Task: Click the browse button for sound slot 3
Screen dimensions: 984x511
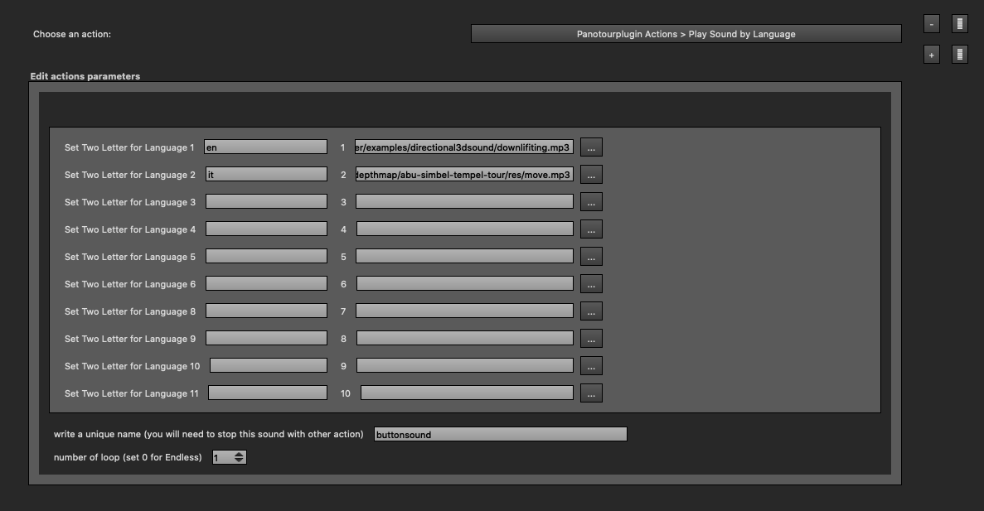Action: click(591, 201)
